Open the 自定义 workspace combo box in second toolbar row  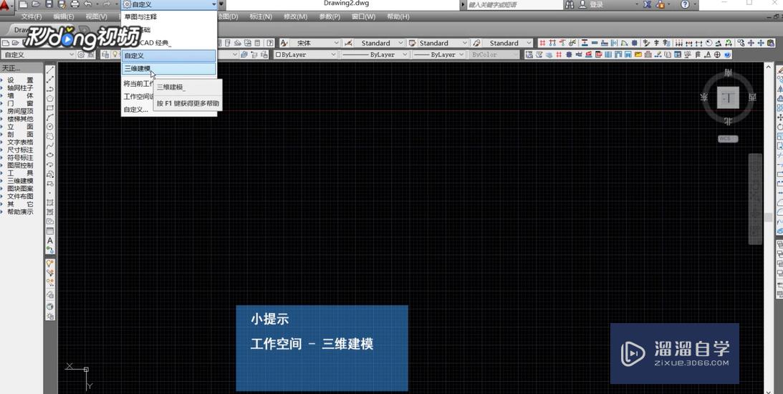click(39, 54)
